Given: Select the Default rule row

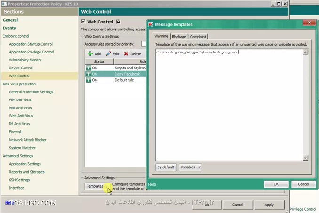Looking at the screenshot, I should pos(115,80).
